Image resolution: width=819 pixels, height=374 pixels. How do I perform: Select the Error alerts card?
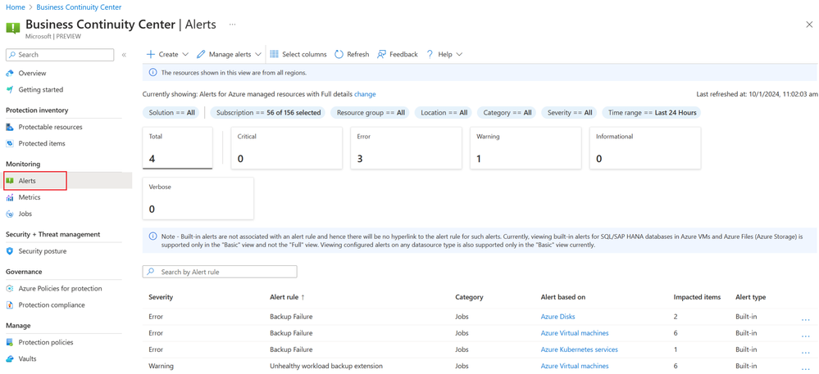tap(407, 148)
